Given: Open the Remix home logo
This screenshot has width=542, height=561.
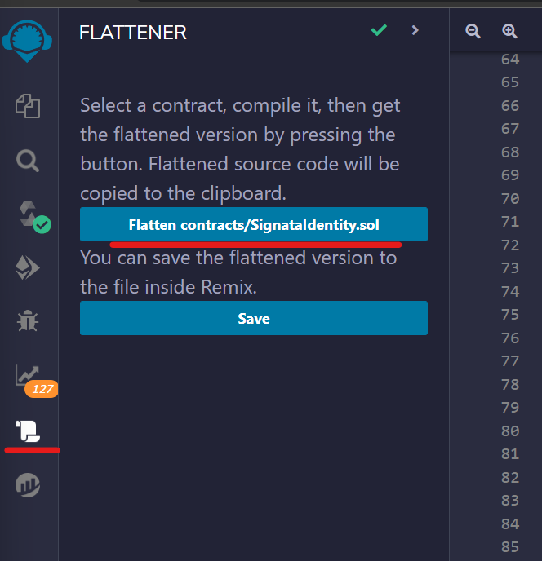Looking at the screenshot, I should [27, 41].
